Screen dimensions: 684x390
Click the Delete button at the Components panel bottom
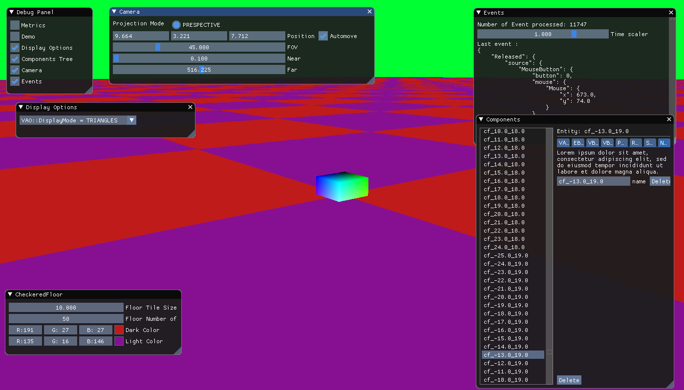(x=569, y=380)
